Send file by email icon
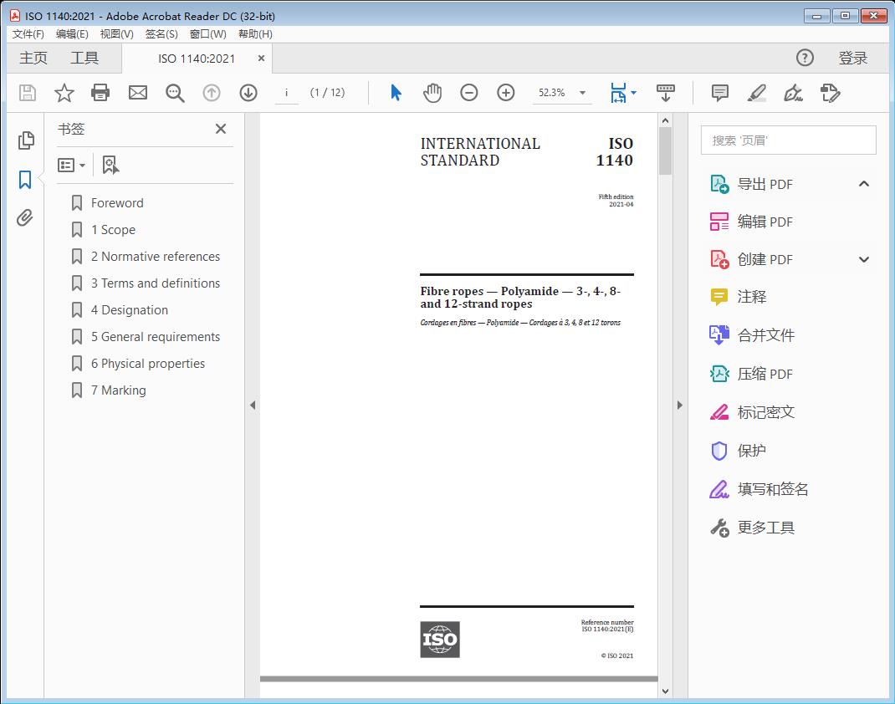This screenshot has height=704, width=895. coord(138,93)
